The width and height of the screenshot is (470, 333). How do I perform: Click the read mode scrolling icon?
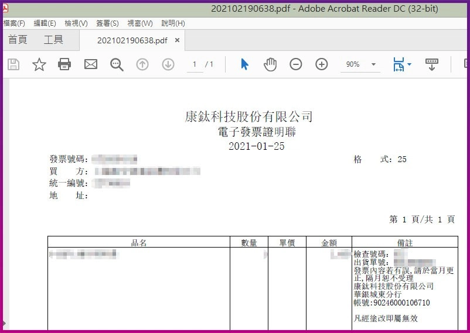432,64
